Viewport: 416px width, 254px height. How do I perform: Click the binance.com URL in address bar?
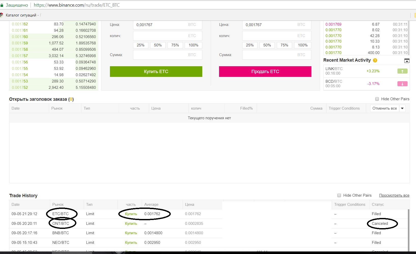(x=77, y=5)
